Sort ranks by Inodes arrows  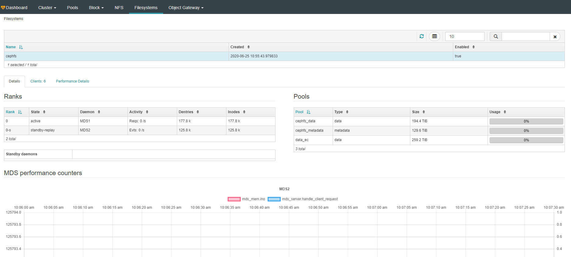point(244,112)
